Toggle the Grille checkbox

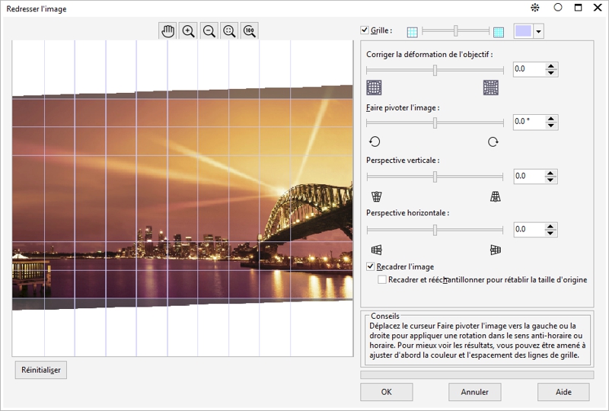pos(365,31)
